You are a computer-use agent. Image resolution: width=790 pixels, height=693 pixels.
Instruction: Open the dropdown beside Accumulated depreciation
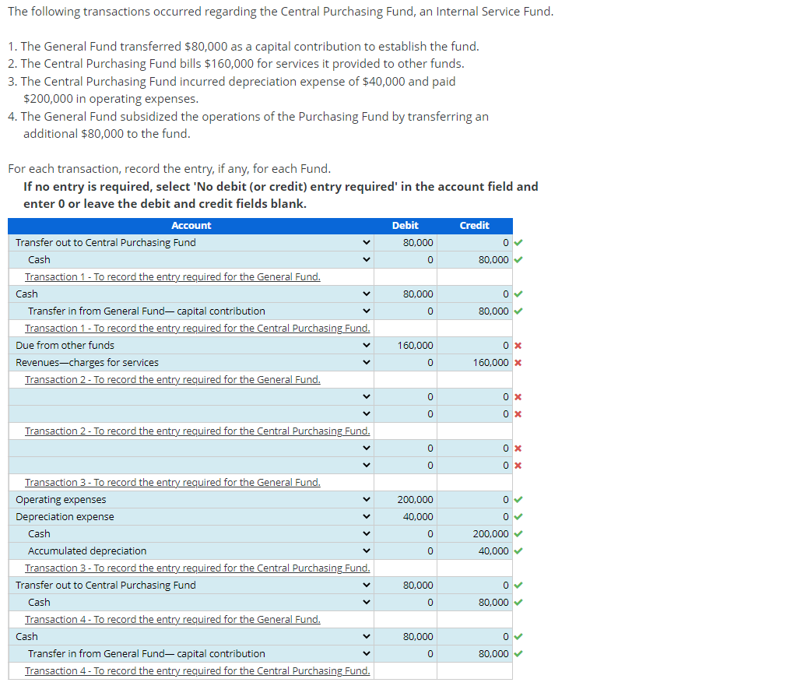click(x=366, y=551)
